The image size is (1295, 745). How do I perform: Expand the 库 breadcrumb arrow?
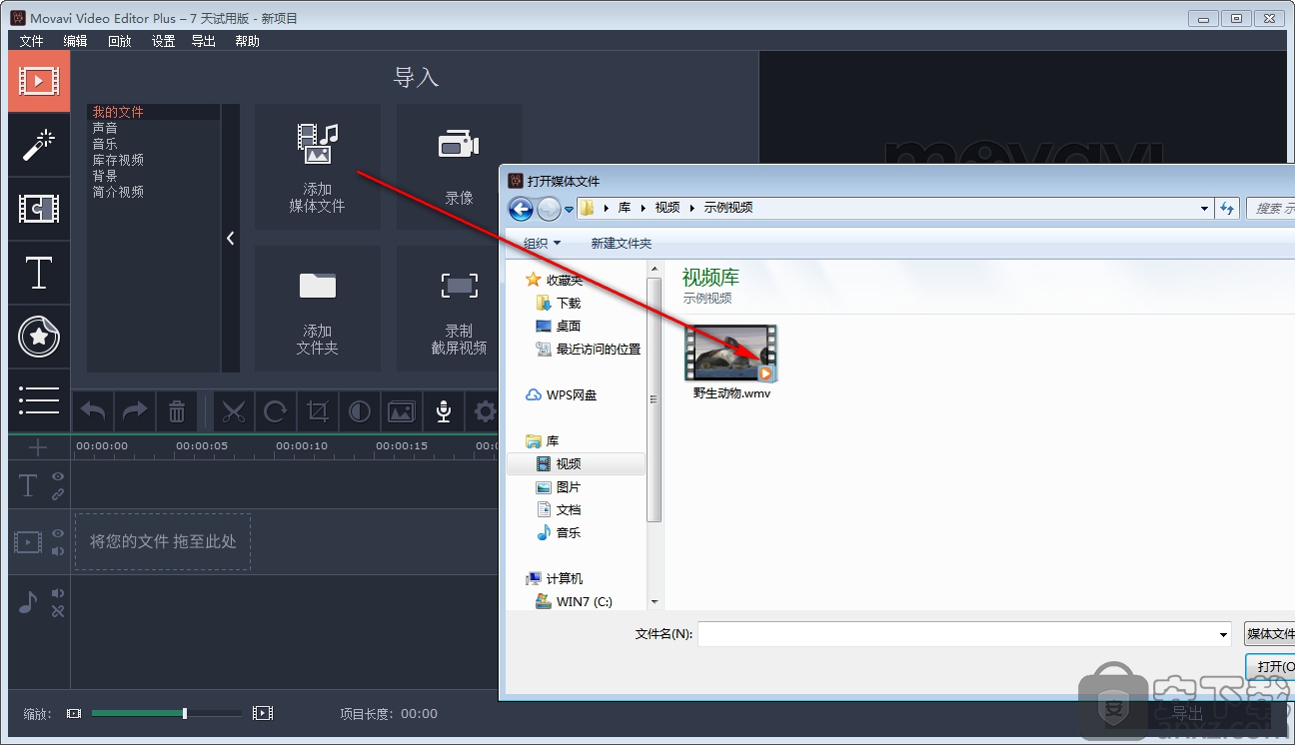(643, 208)
